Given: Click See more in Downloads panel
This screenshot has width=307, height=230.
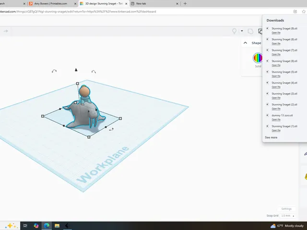Looking at the screenshot, I should point(271,138).
